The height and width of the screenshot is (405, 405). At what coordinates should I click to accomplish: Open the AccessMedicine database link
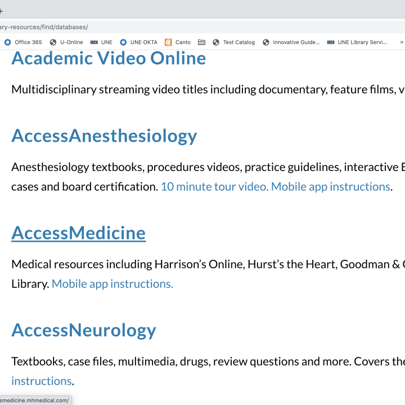79,233
